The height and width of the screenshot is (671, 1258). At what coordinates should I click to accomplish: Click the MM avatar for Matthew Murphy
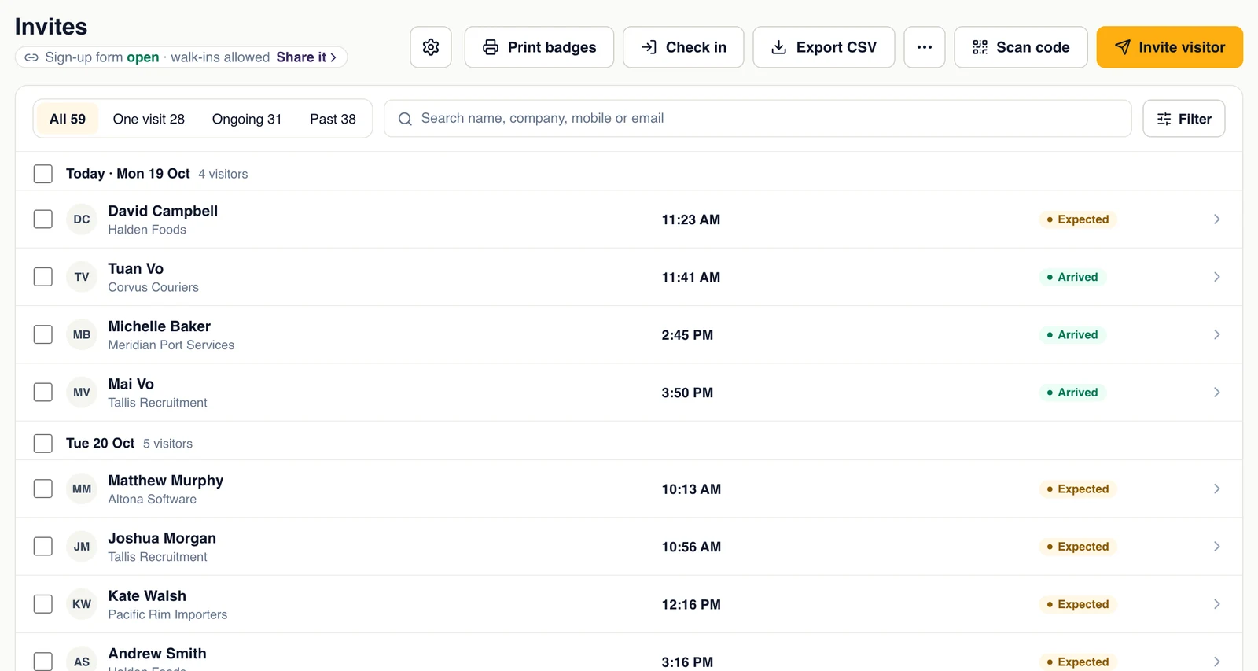(82, 489)
